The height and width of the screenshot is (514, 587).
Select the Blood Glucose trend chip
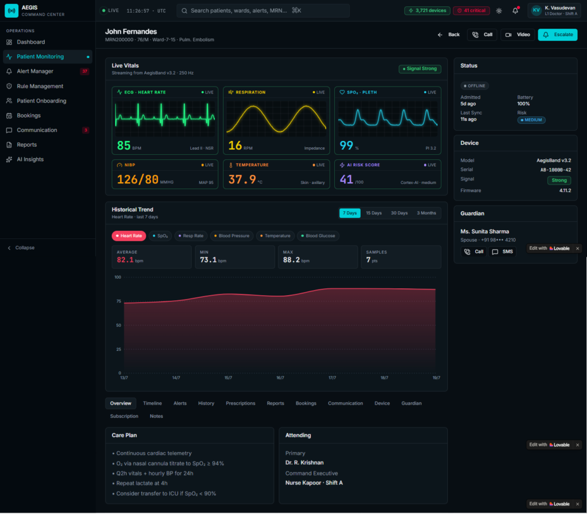[x=318, y=236]
